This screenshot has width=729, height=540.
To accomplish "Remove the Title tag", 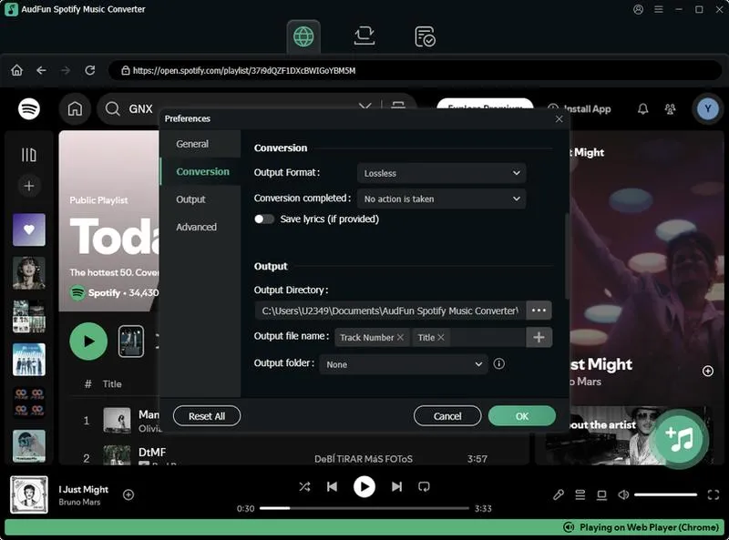I will 441,337.
